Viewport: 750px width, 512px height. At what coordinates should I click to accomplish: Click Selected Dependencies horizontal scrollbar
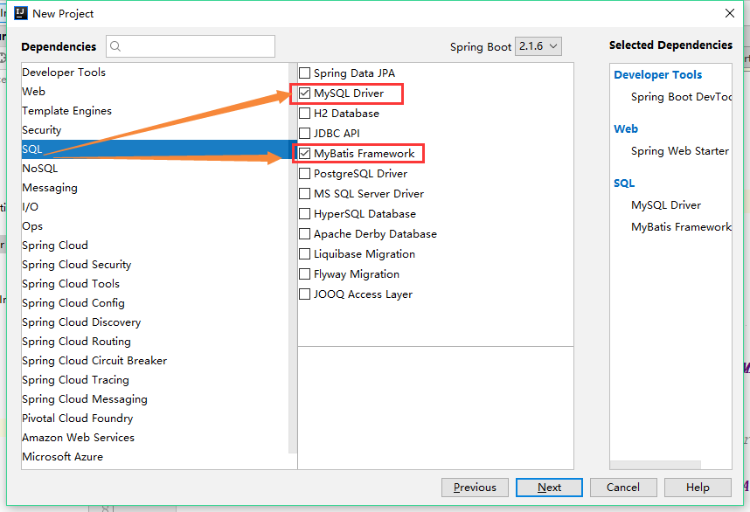656,465
